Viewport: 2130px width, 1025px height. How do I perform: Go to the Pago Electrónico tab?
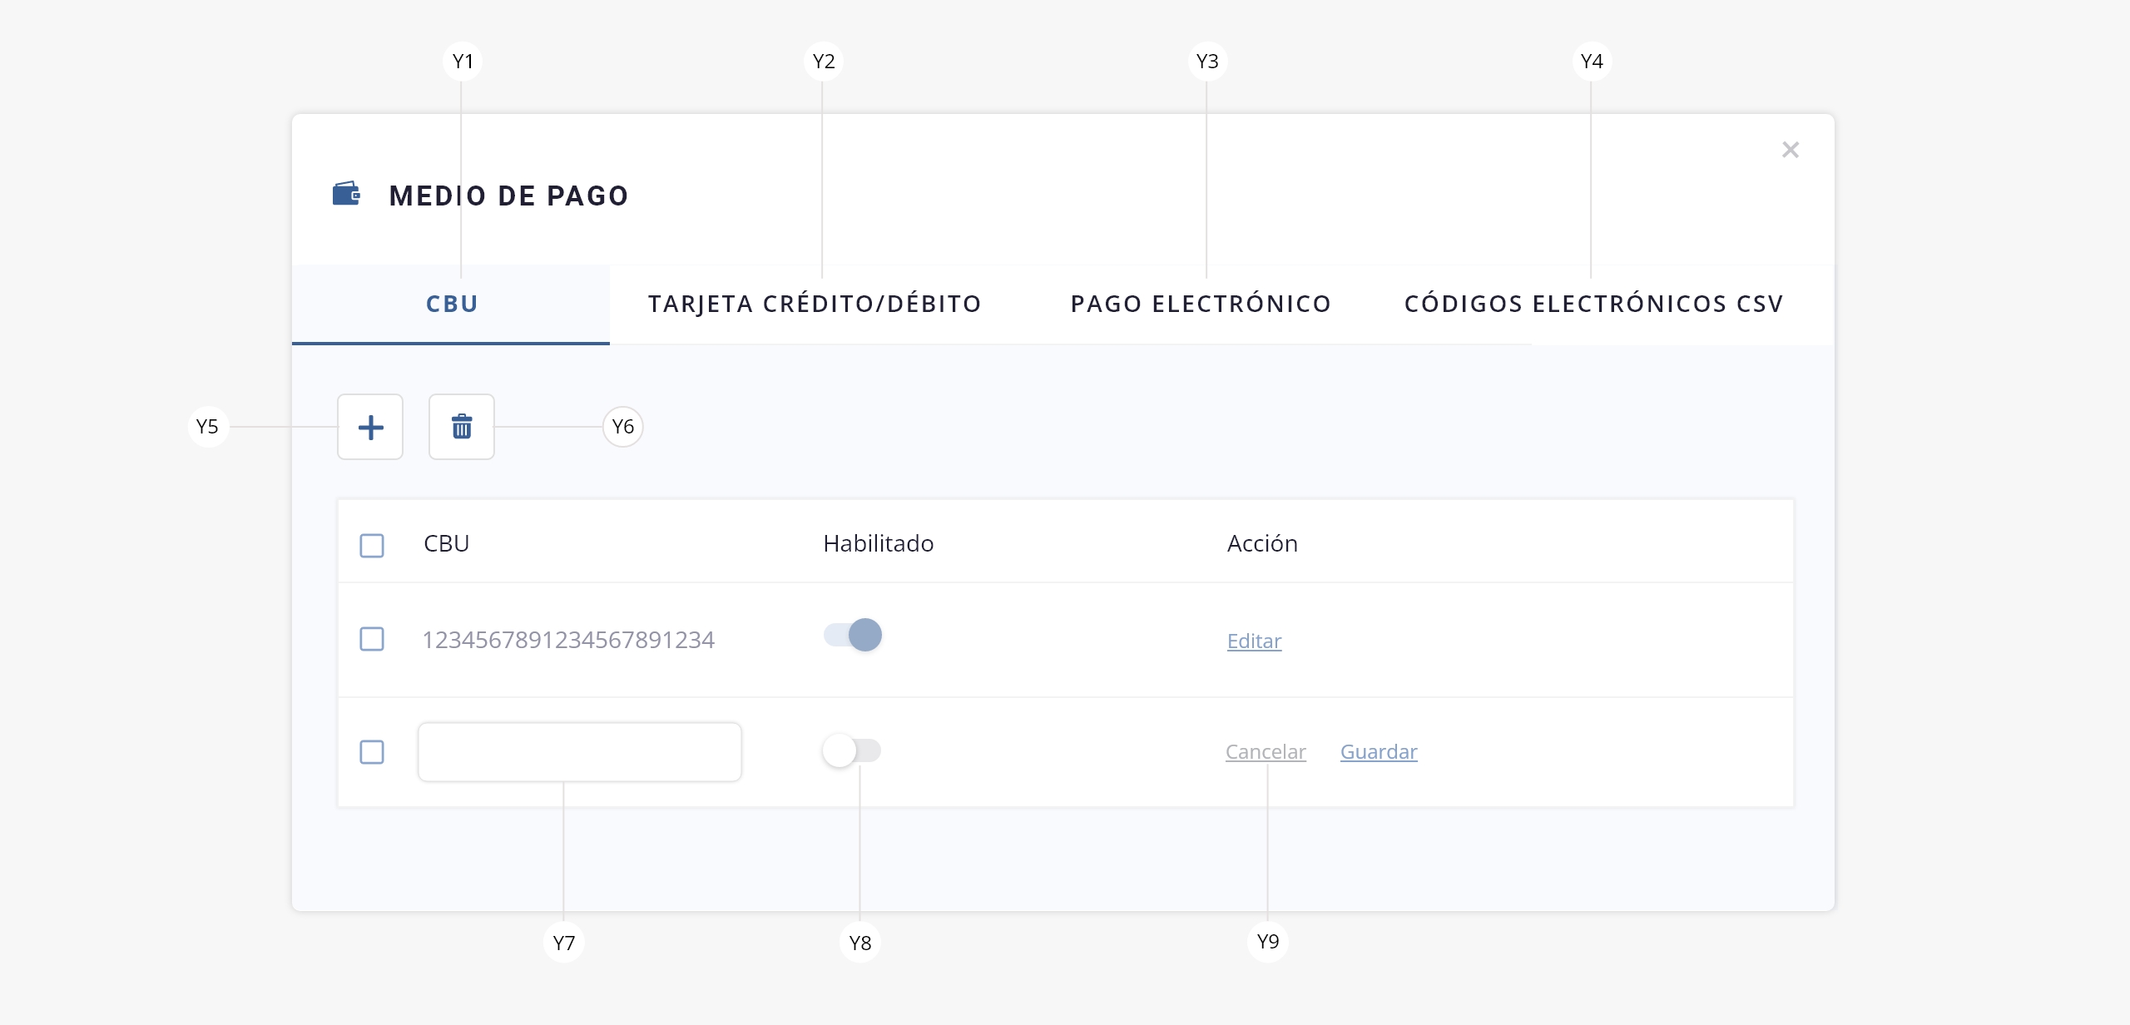1201,304
